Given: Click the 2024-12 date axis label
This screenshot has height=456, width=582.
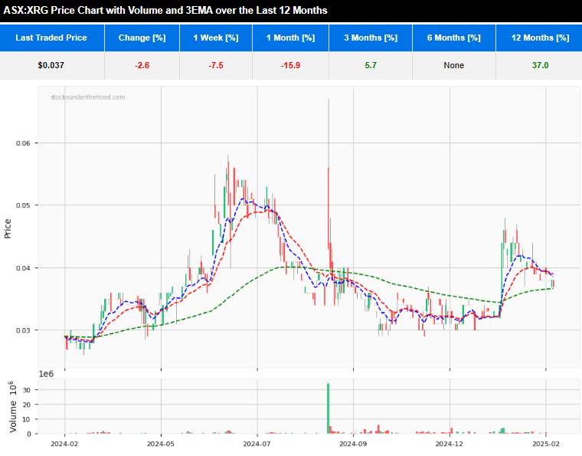Looking at the screenshot, I should tap(449, 444).
